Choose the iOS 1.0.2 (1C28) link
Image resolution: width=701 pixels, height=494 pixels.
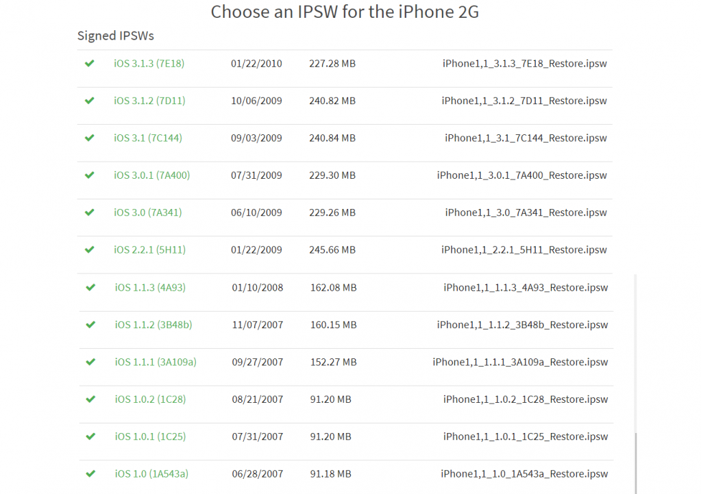pos(150,399)
